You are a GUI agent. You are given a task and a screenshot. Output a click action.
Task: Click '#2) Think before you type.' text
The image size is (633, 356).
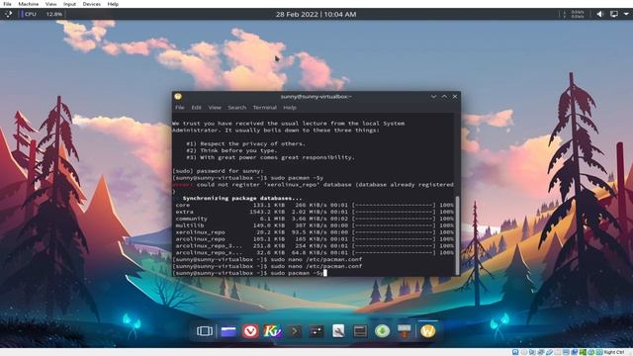[x=231, y=150]
